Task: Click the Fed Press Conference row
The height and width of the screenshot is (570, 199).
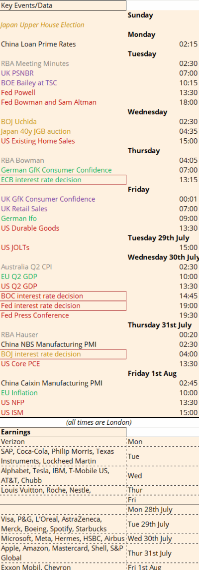Action: click(x=99, y=315)
